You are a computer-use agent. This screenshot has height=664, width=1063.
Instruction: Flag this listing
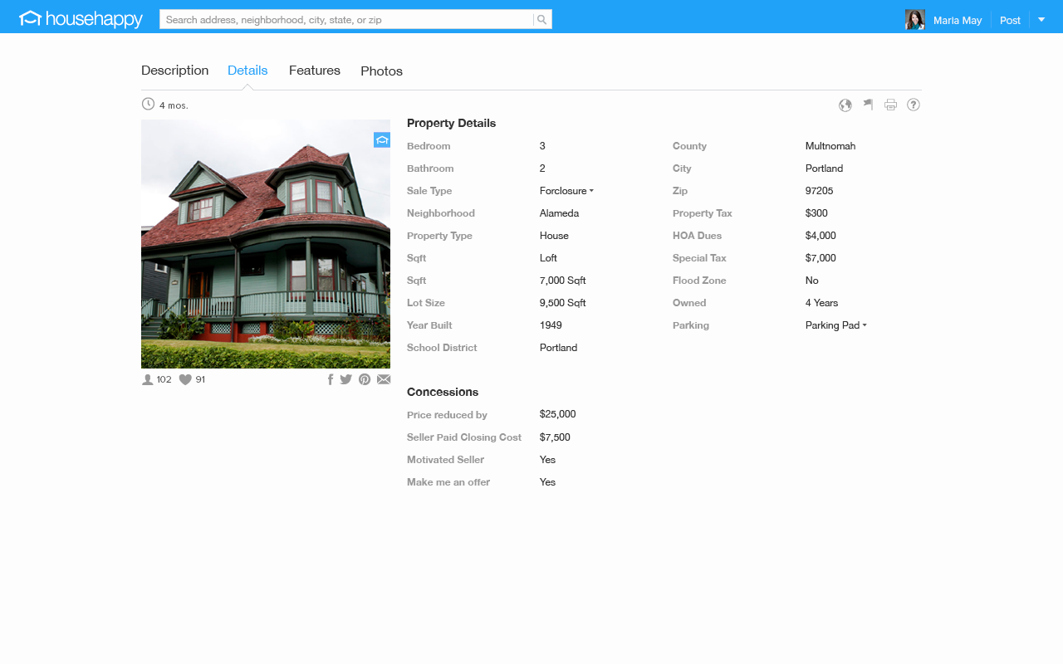(868, 105)
